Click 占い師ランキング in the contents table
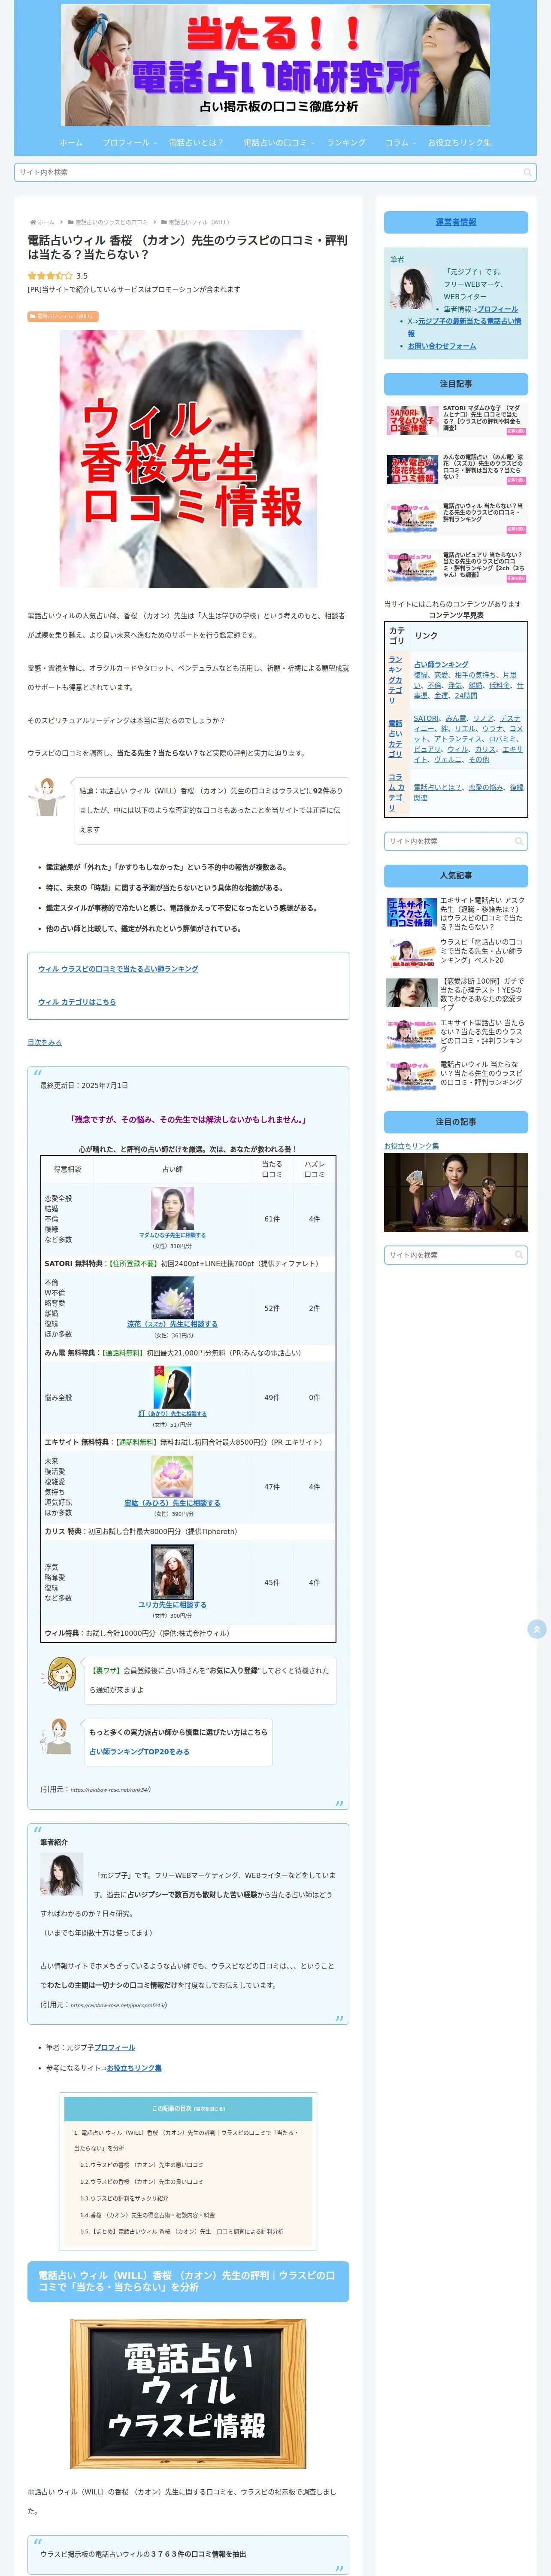The image size is (551, 2576). click(x=441, y=664)
